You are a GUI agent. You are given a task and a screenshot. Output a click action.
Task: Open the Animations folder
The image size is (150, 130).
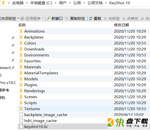tap(34, 31)
